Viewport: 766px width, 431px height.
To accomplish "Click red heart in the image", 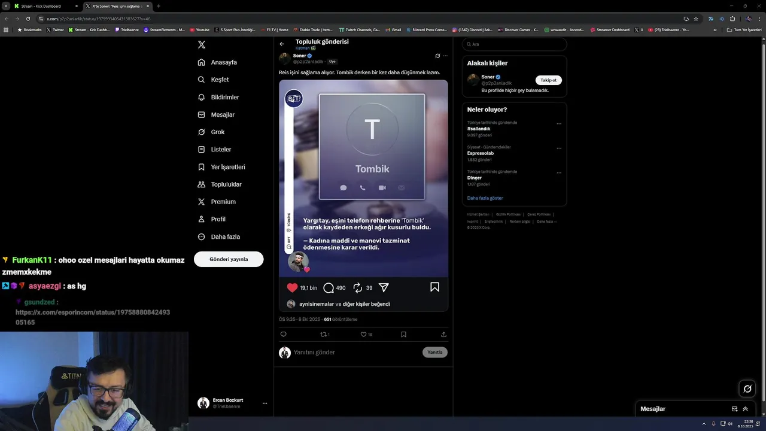I will click(x=292, y=288).
